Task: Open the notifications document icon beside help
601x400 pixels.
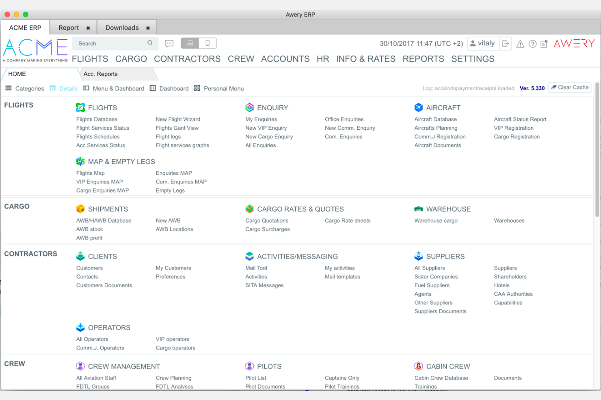Action: pos(544,44)
